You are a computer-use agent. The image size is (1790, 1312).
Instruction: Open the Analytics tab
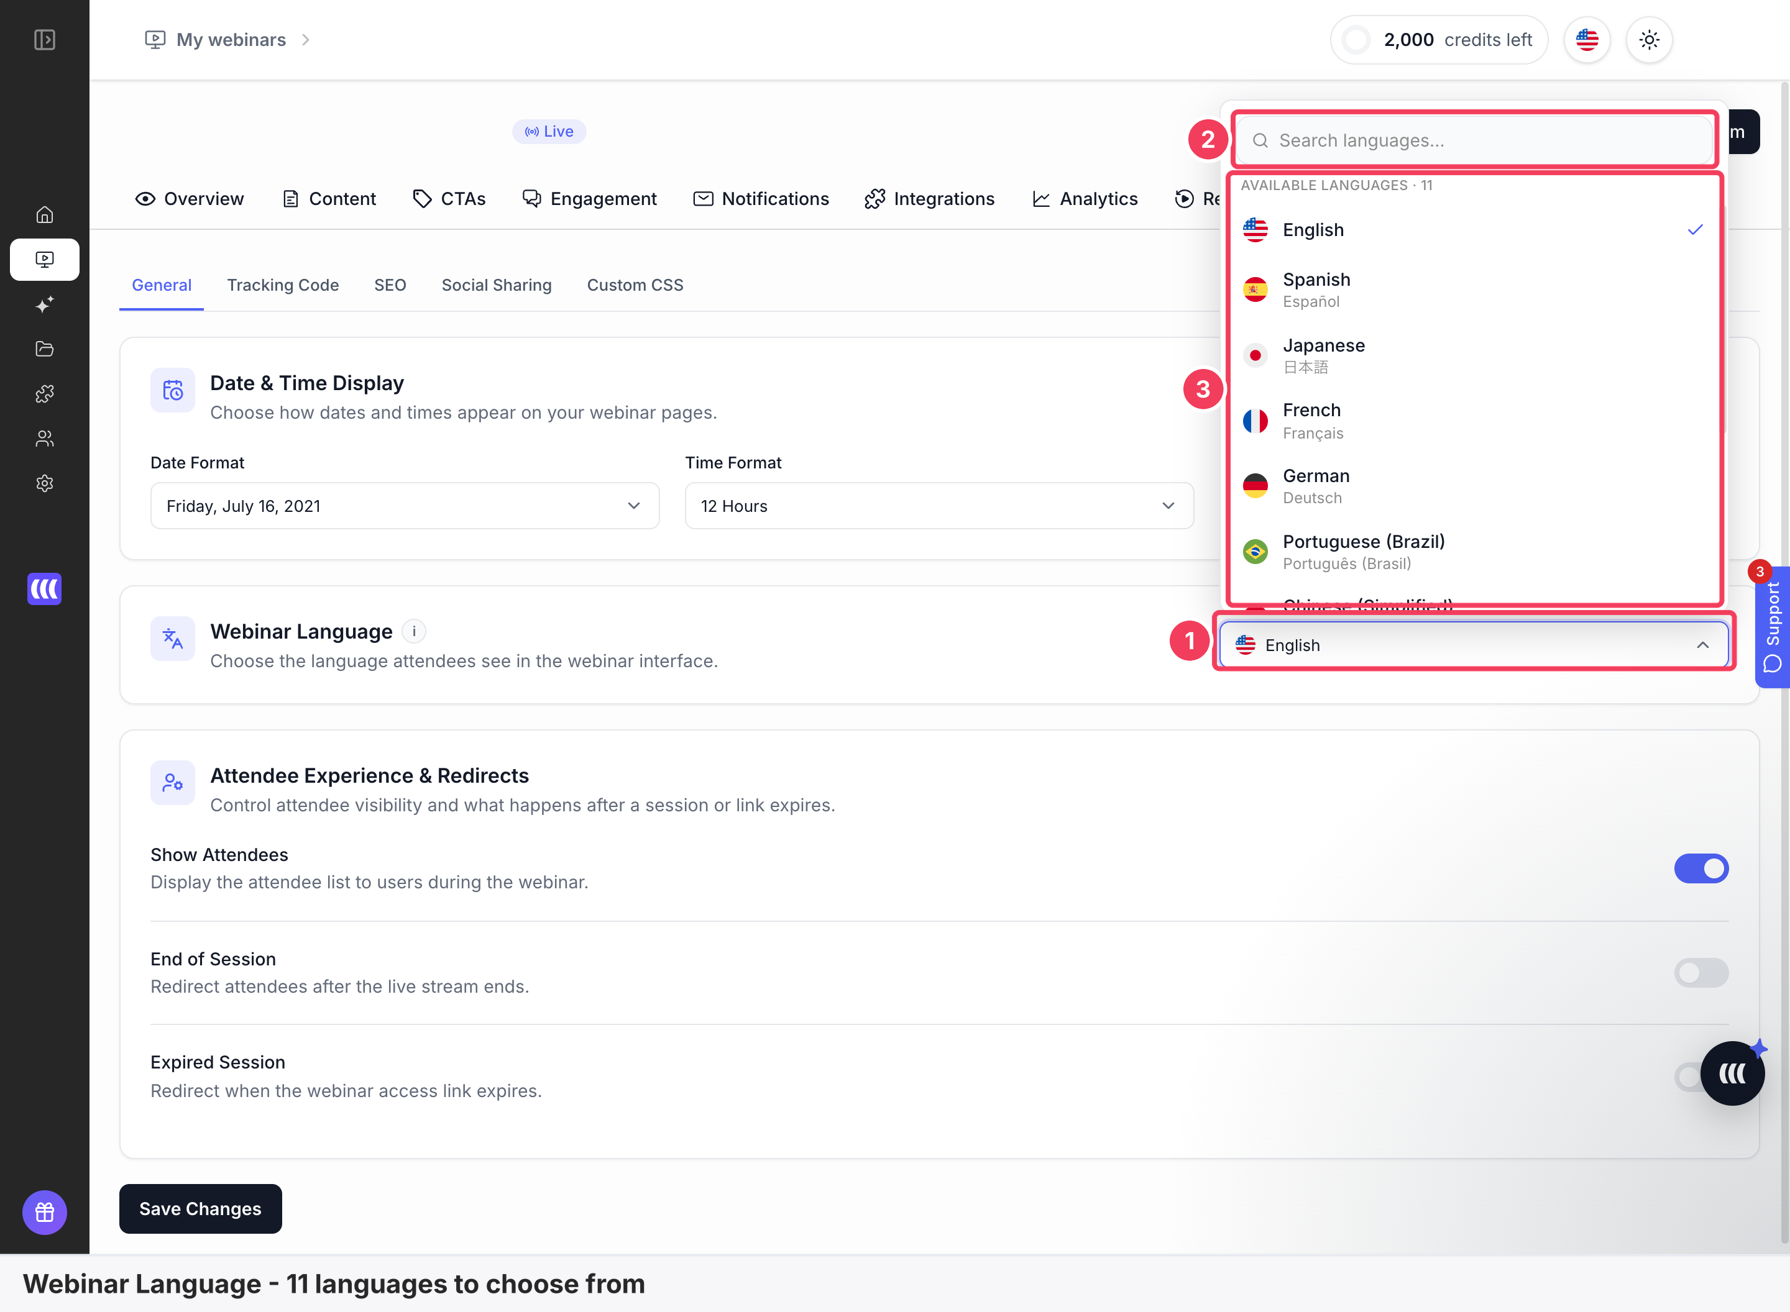pos(1085,199)
